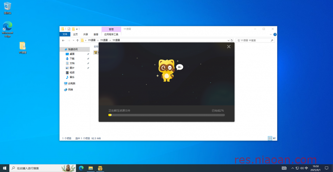The width and height of the screenshot is (333, 172).
Task: Click the Explorer help question mark icon
Action: coord(275,34)
